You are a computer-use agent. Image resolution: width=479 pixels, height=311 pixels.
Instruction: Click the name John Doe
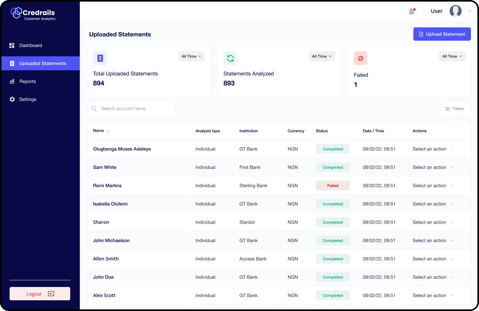[x=103, y=277]
